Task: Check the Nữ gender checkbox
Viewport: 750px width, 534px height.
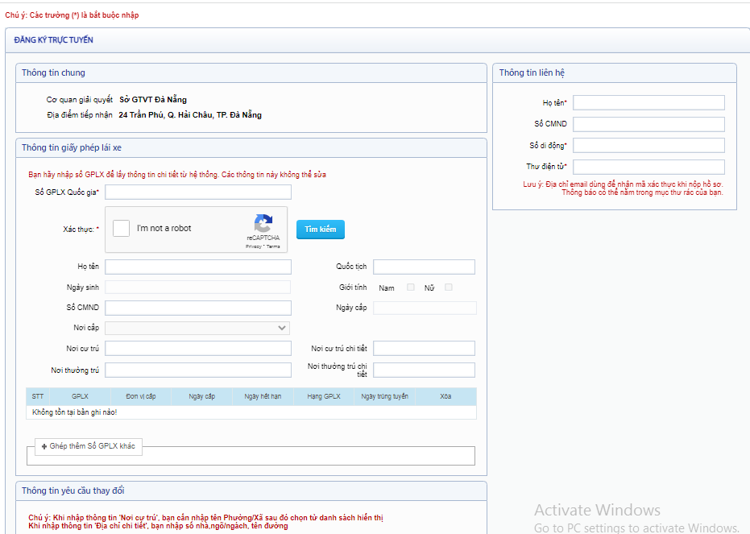Action: [x=448, y=288]
